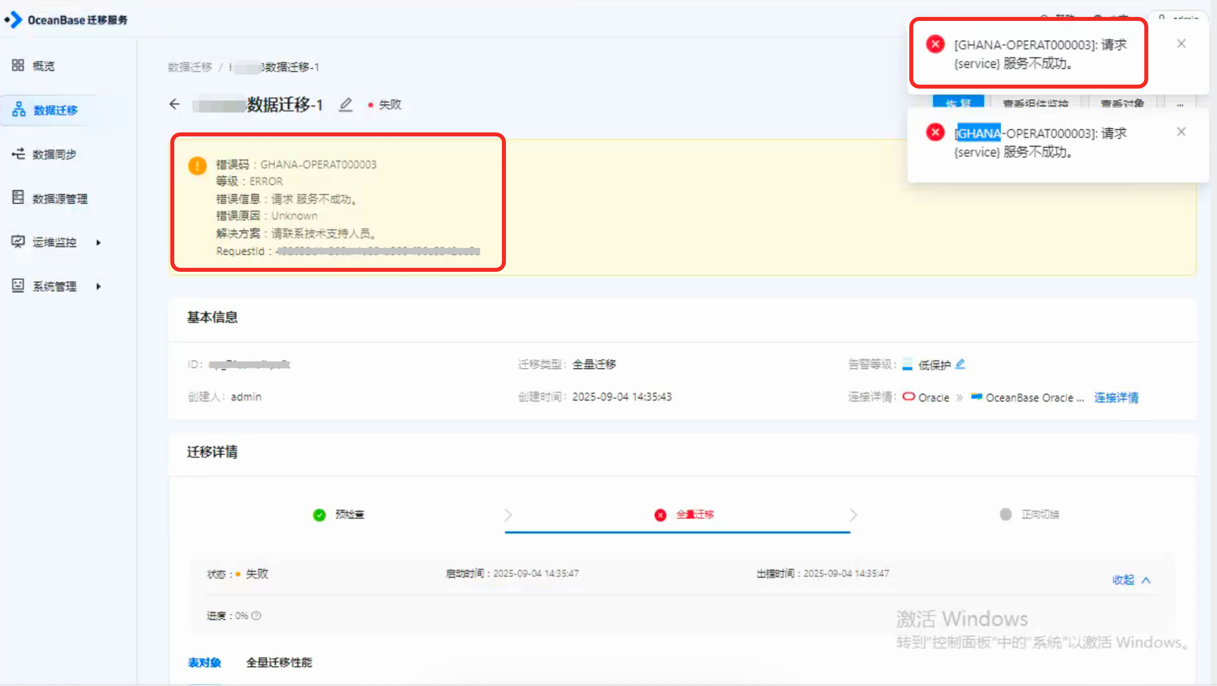Click the 系统管理 system icon
Viewport: 1217px width, 686px height.
18,285
